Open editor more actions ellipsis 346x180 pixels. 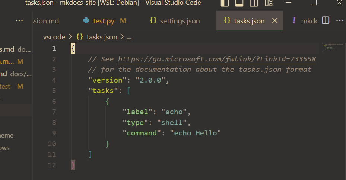pyautogui.click(x=340, y=21)
